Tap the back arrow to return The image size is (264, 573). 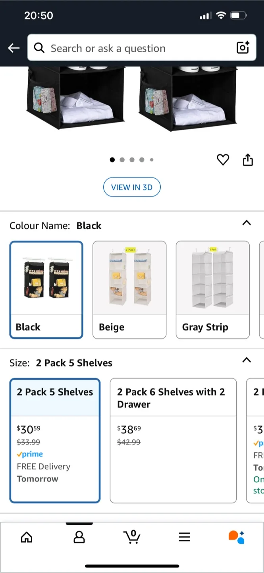click(13, 48)
